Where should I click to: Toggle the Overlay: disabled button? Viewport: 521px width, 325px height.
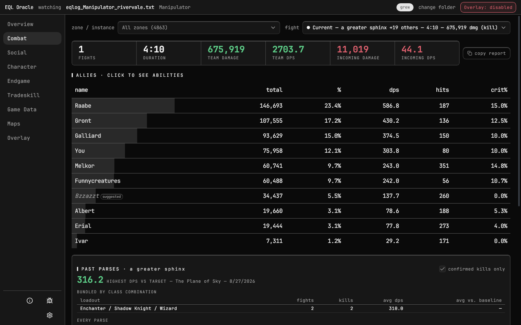pyautogui.click(x=488, y=7)
